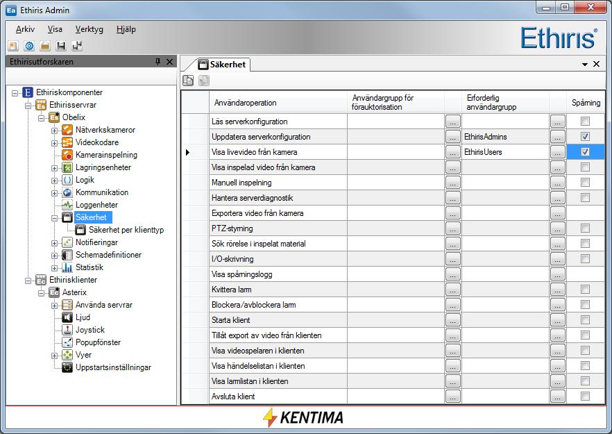The width and height of the screenshot is (612, 434).
Task: Expand the Nätverkskameror node
Action: coord(54,131)
